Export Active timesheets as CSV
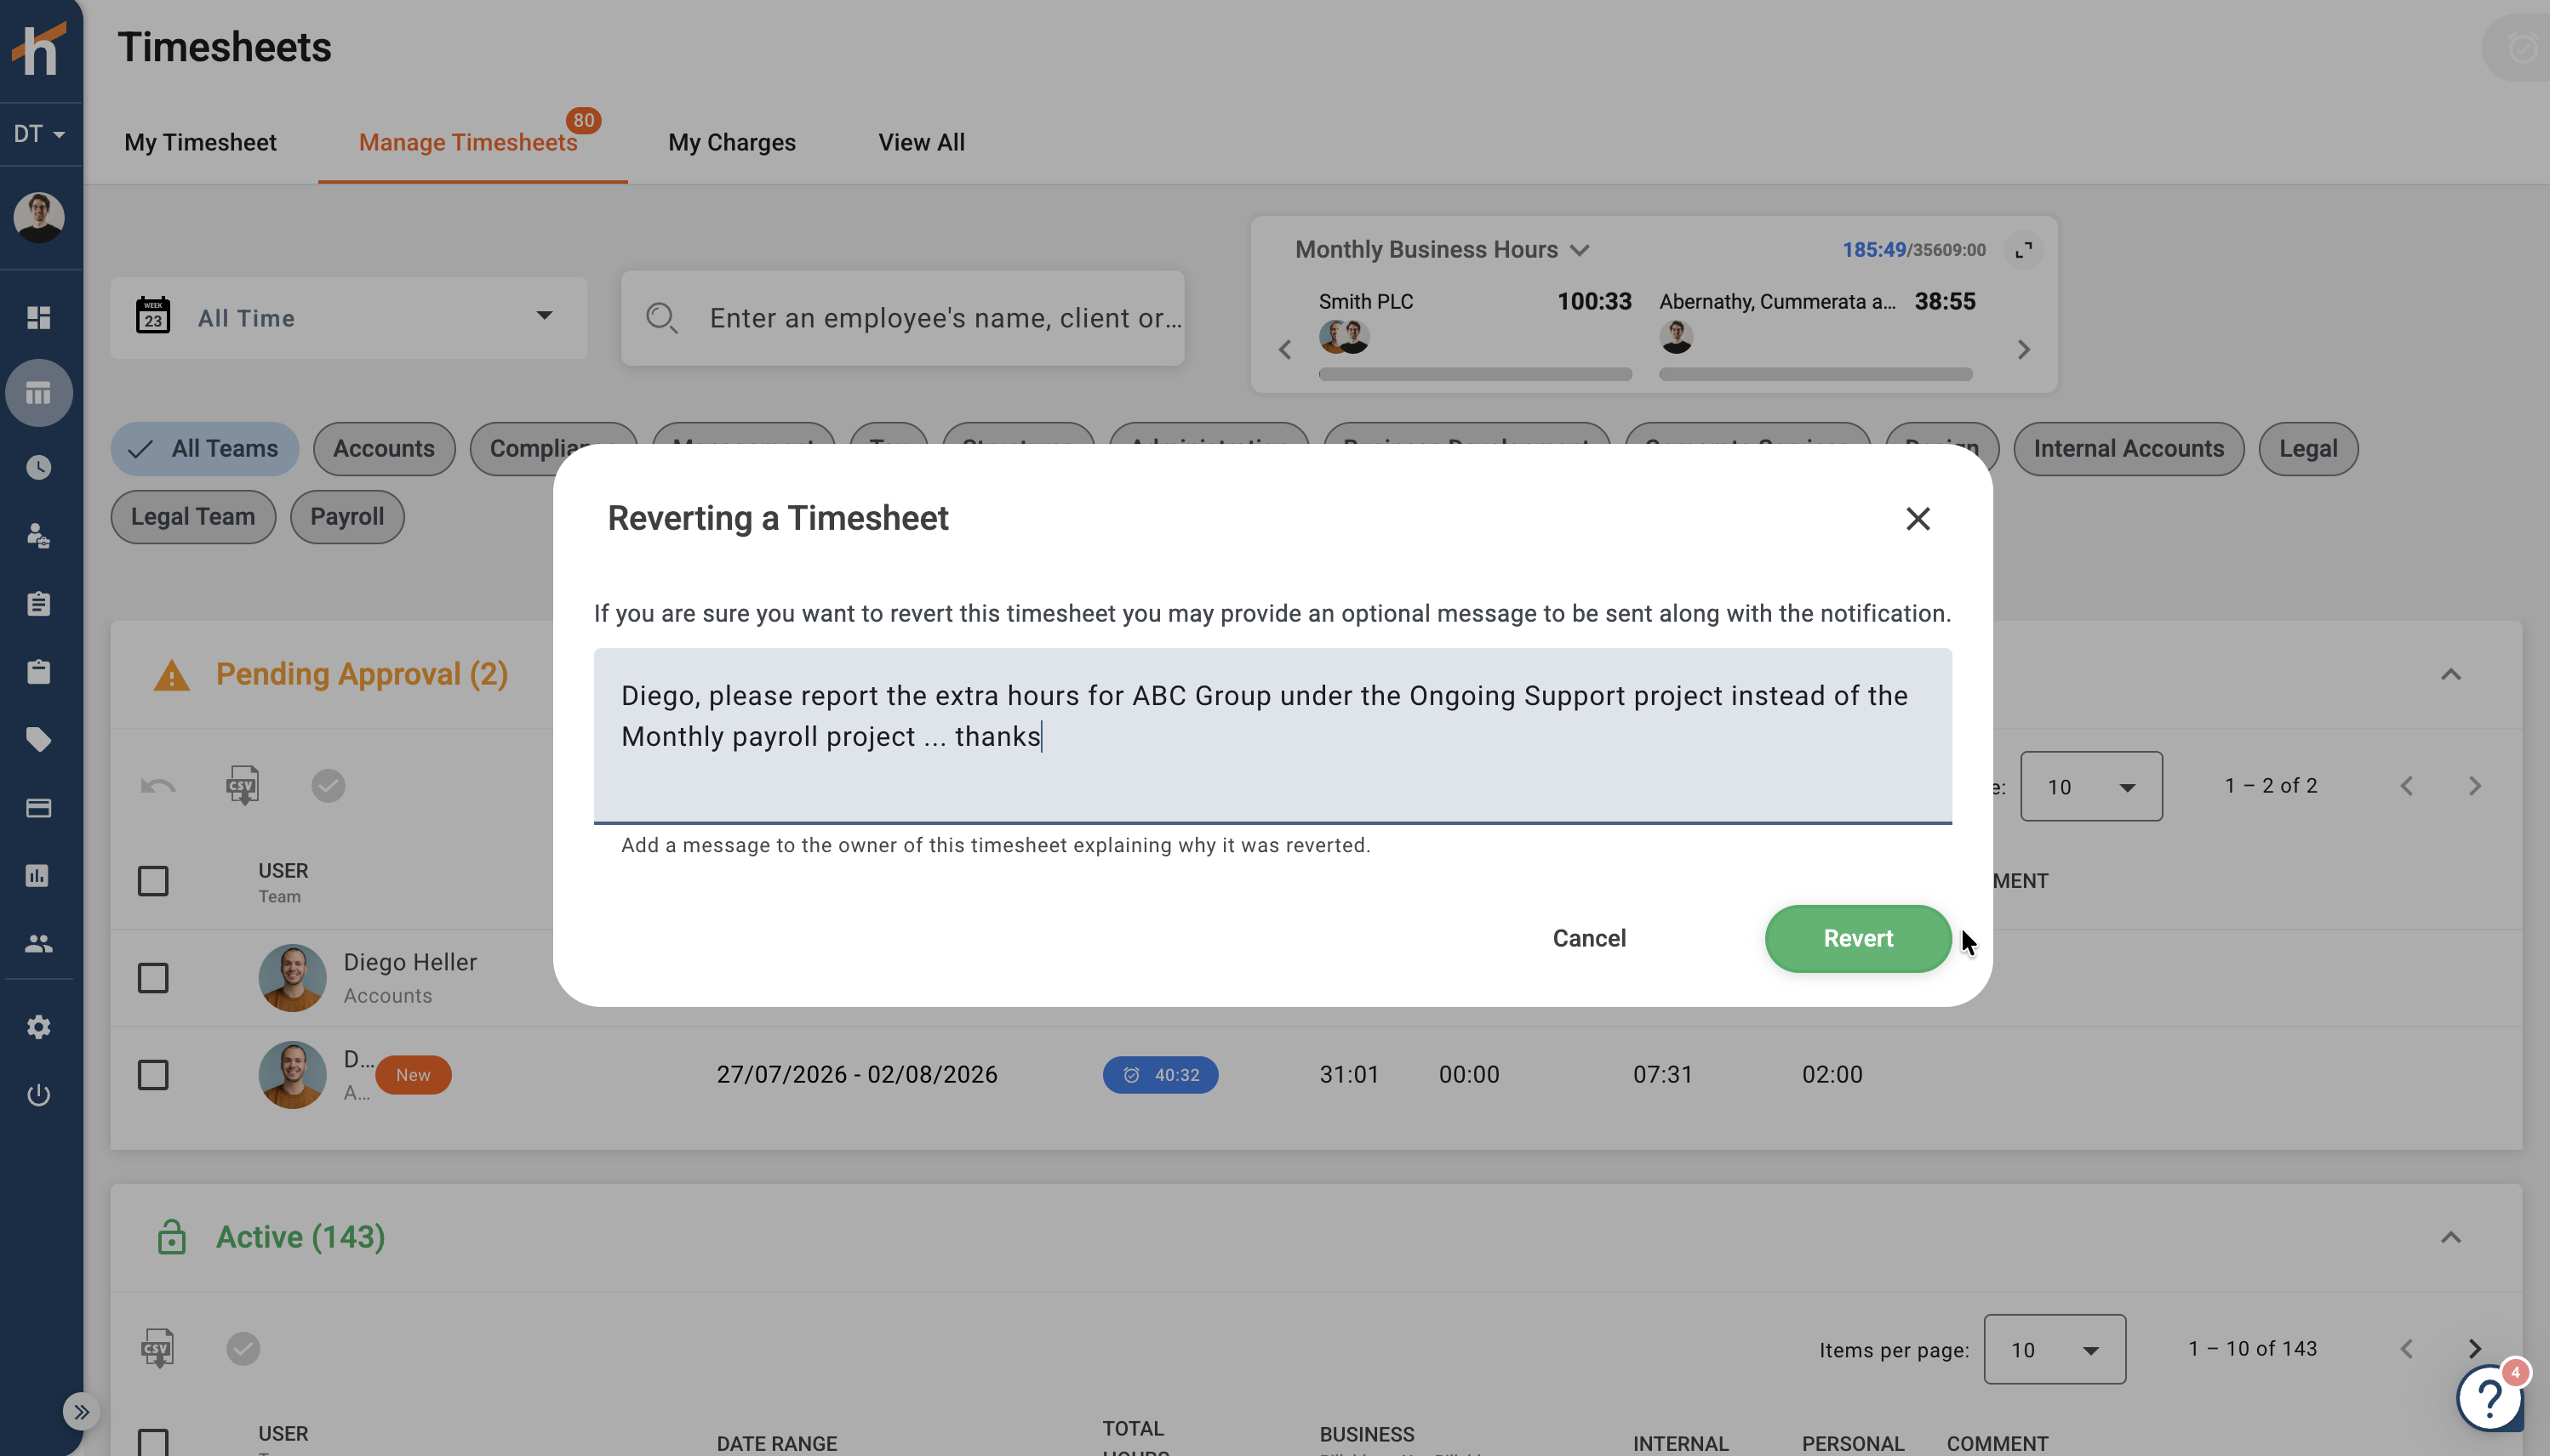Viewport: 2555px width, 1456px height. point(158,1349)
